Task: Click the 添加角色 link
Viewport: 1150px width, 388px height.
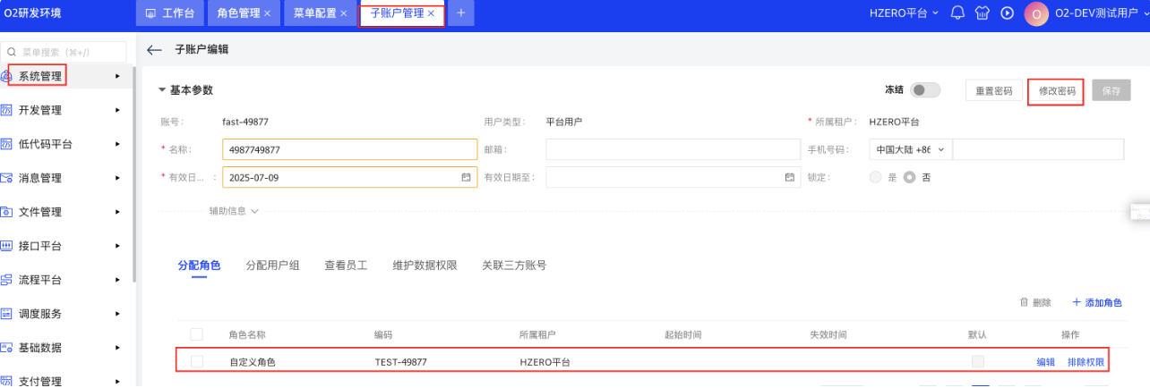Action: coord(1096,303)
